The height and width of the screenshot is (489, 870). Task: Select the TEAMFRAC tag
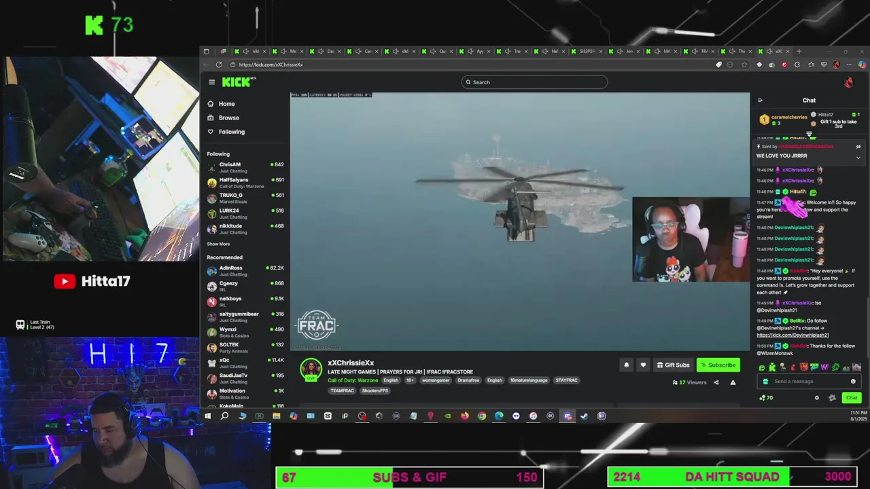342,391
